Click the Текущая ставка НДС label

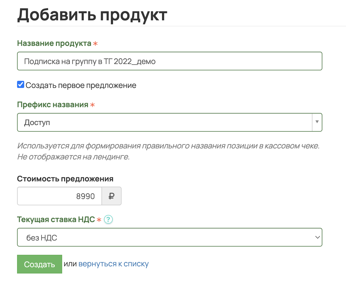coord(56,219)
